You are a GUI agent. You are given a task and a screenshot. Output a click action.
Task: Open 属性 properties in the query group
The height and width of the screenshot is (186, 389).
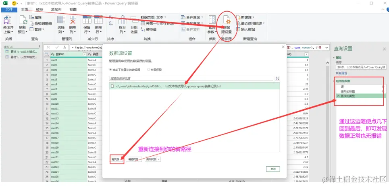coord(35,17)
